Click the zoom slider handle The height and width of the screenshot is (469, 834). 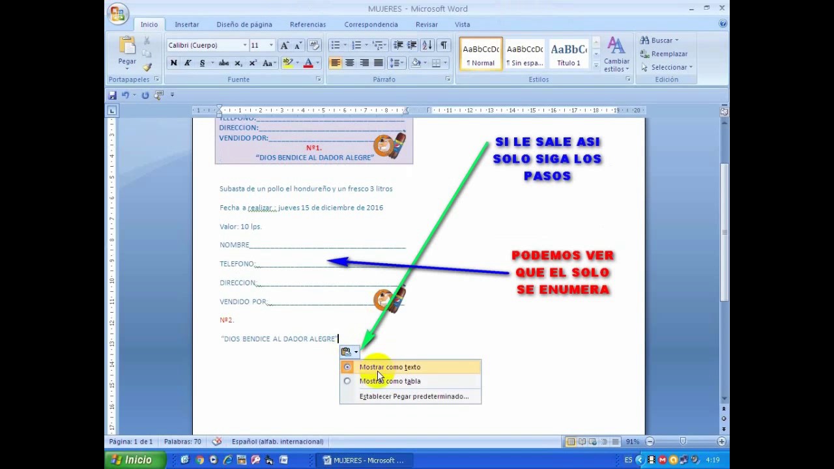683,442
